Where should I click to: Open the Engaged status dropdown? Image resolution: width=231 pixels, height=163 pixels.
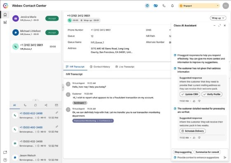(199, 6)
